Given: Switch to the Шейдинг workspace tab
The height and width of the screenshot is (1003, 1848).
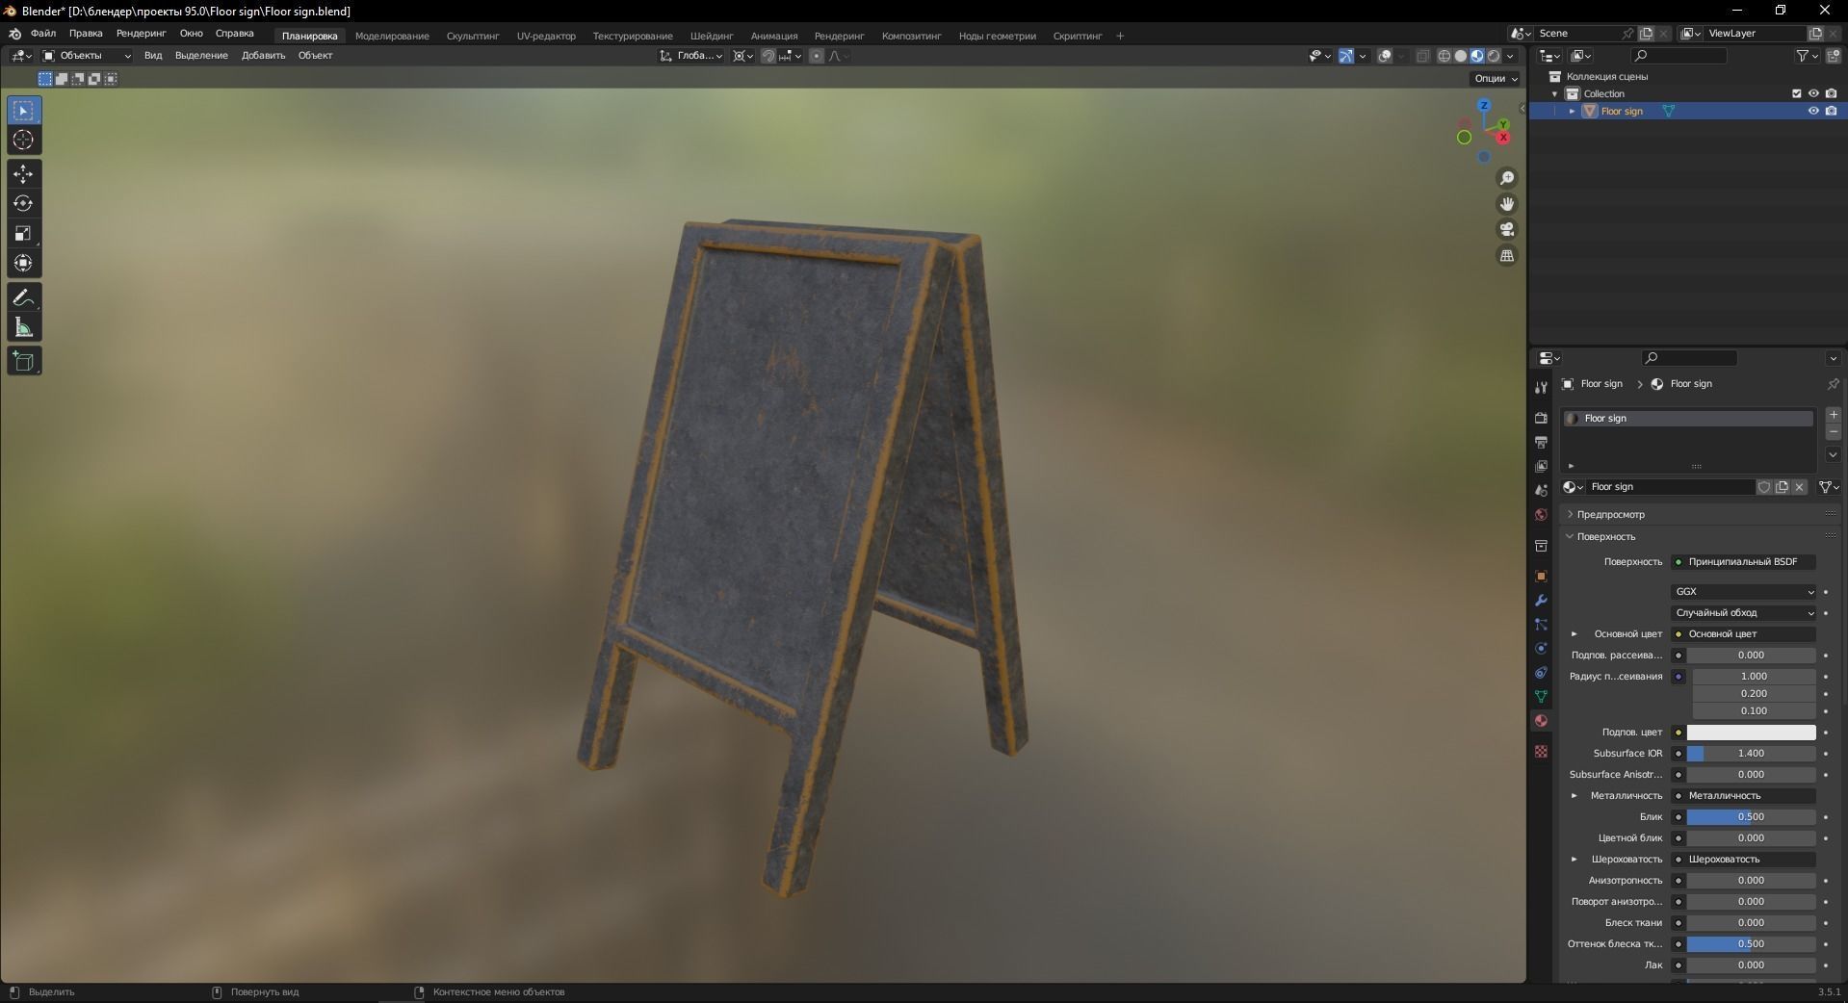Looking at the screenshot, I should coord(711,36).
